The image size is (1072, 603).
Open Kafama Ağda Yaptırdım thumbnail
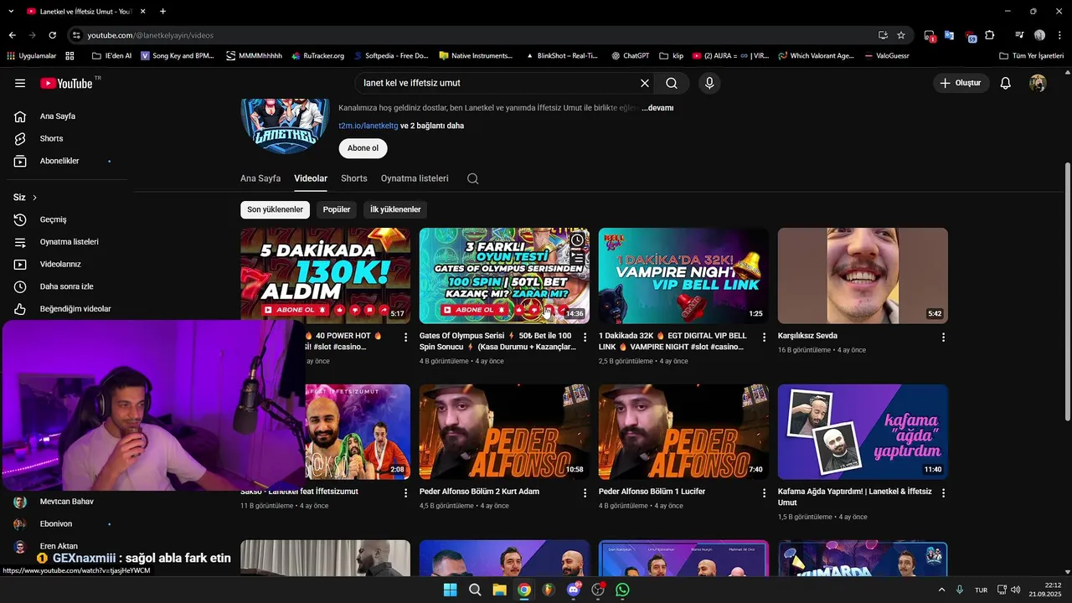click(x=863, y=432)
